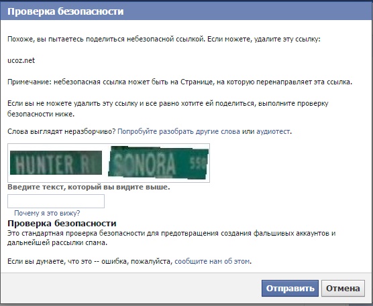This screenshot has width=373, height=306.
Task: Click the paragraph starting Если вы не можете удалить
Action: coord(168,108)
